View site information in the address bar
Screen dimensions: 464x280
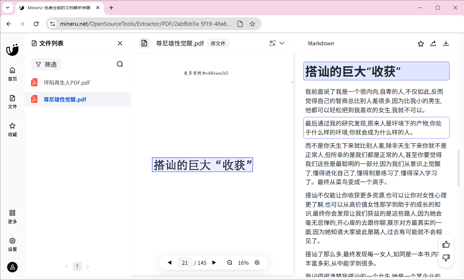click(x=52, y=24)
